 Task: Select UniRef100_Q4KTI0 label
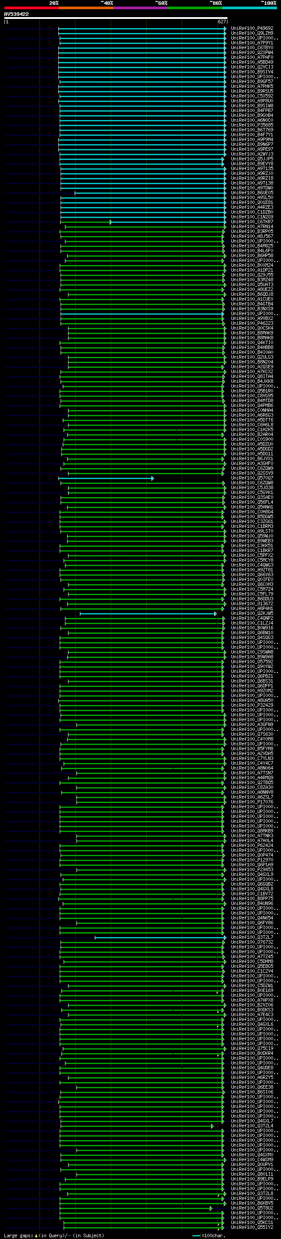(x=252, y=342)
